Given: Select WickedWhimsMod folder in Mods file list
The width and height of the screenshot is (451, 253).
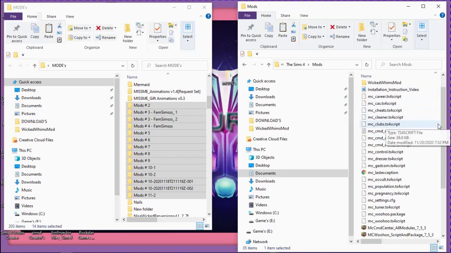Looking at the screenshot, I should 384,83.
